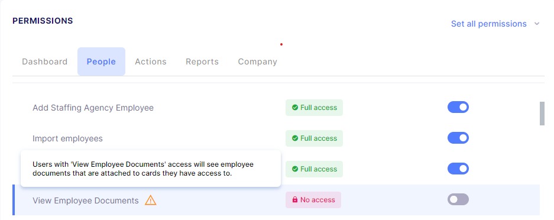Click the Import employees permission label
Viewport: 554px width, 220px height.
click(x=67, y=138)
